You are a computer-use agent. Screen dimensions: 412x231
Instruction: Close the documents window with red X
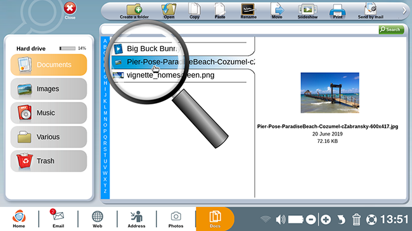point(70,11)
